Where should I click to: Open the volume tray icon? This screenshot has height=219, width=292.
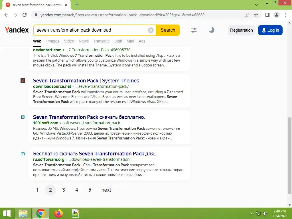click(265, 214)
